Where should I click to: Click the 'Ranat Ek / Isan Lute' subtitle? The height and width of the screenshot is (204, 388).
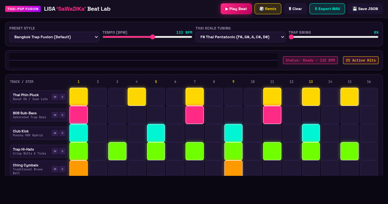[x=30, y=99]
